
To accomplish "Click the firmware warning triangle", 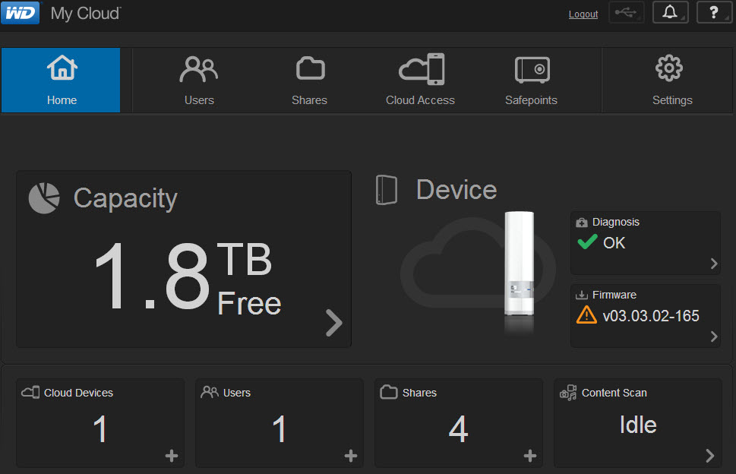I will (586, 315).
